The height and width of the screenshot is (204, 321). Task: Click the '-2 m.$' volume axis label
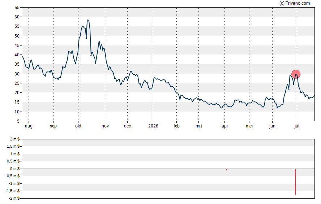click(14, 198)
